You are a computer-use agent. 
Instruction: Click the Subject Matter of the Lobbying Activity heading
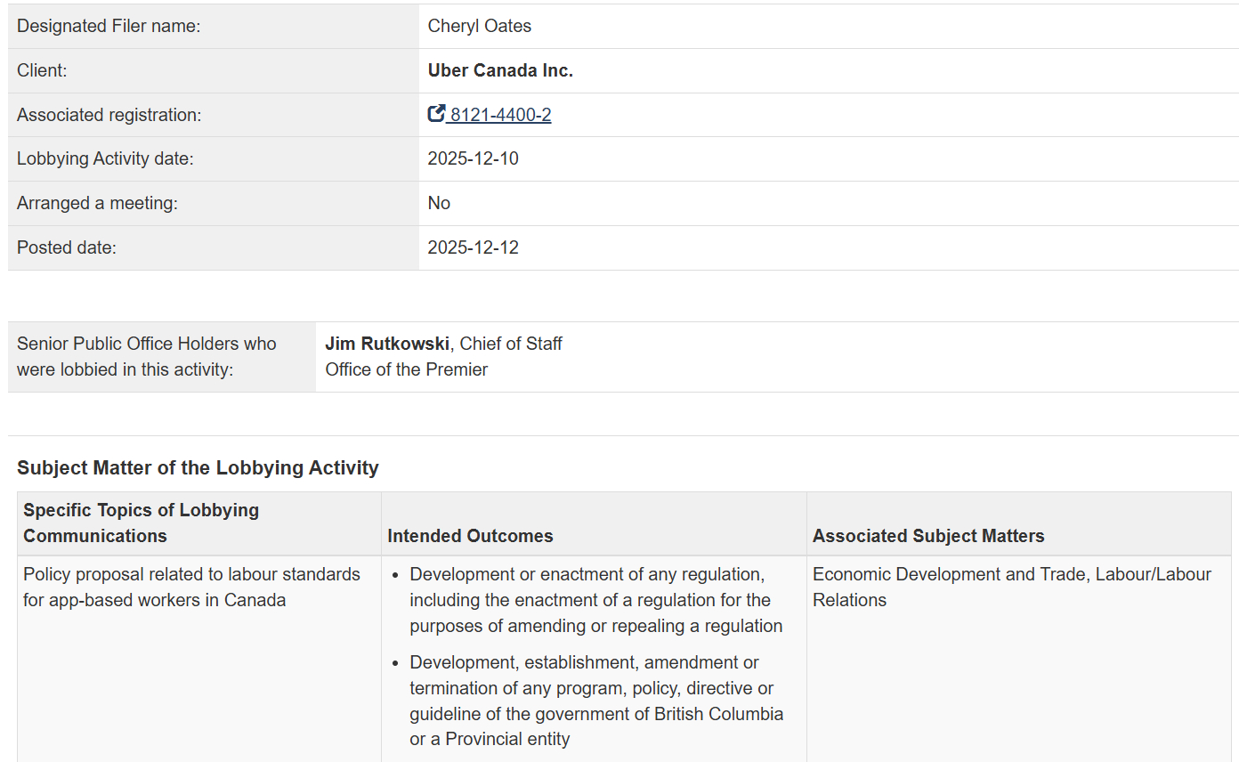click(x=198, y=467)
